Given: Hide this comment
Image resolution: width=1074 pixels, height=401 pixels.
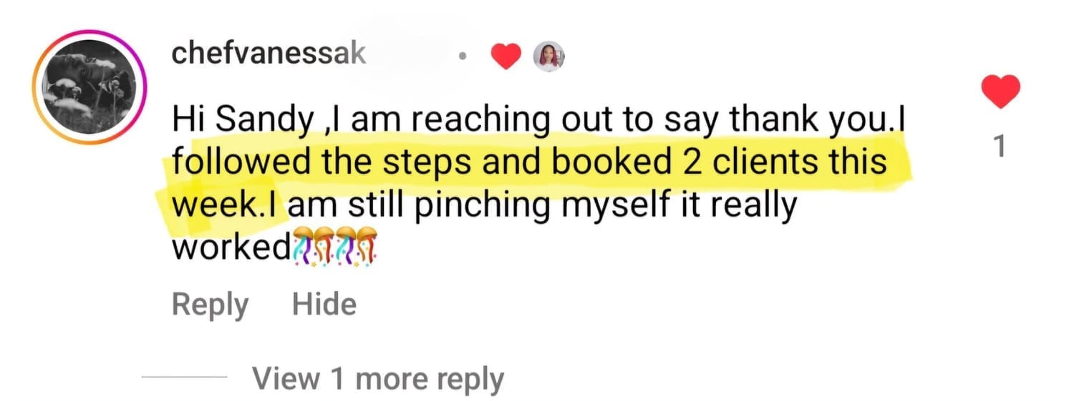Looking at the screenshot, I should (x=324, y=305).
